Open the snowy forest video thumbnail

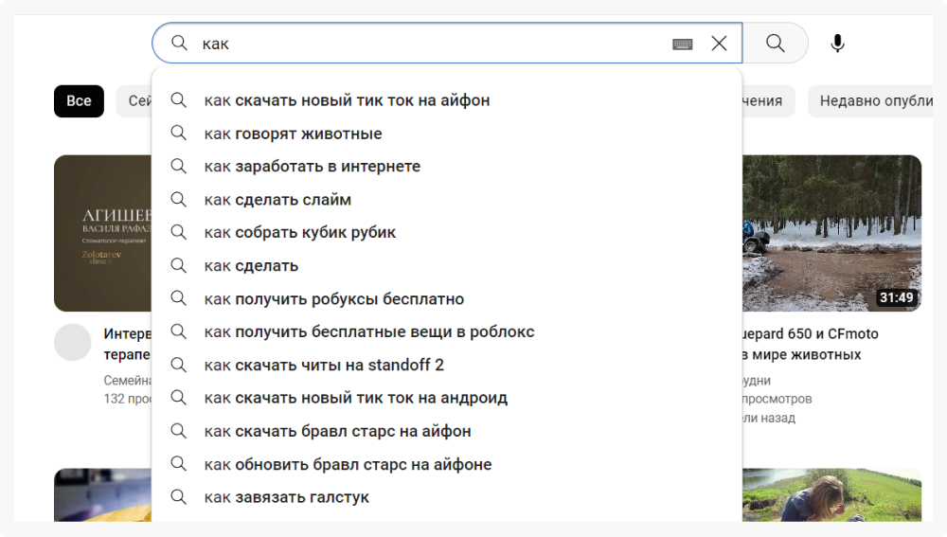(831, 233)
